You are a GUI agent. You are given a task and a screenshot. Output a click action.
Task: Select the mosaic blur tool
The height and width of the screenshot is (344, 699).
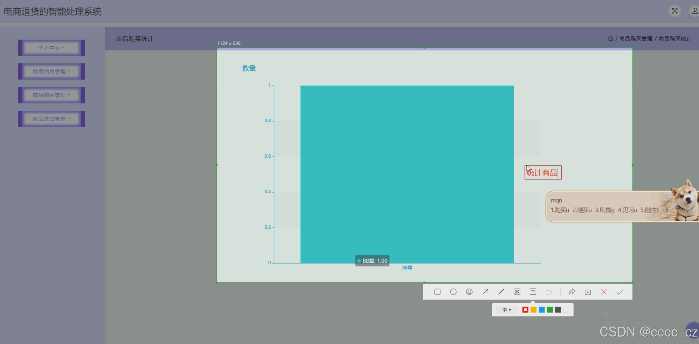[517, 292]
